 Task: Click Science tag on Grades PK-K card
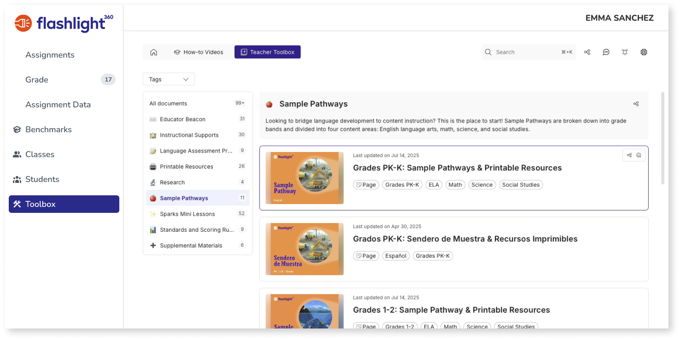pyautogui.click(x=482, y=185)
